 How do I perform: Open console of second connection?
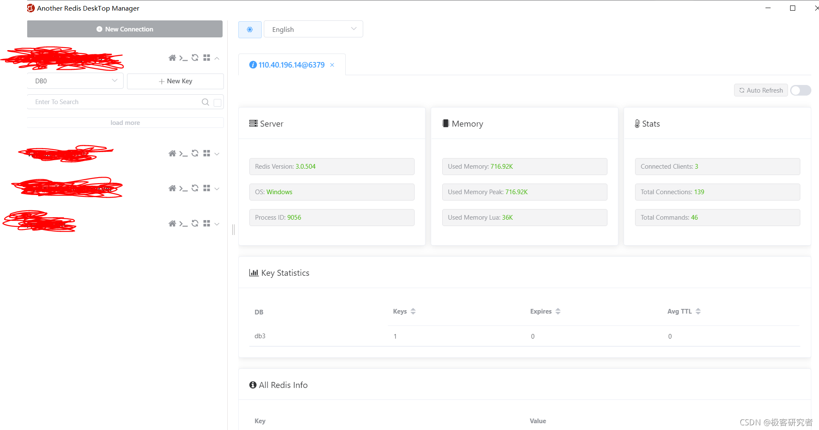183,153
